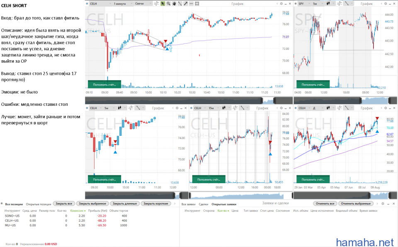The image size is (398, 247).
Task: Open Д timeframe dropdown in CELH daily chart
Action: pos(318,108)
